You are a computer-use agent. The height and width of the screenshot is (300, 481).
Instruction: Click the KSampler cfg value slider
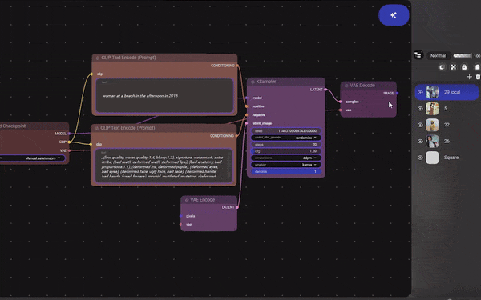286,151
